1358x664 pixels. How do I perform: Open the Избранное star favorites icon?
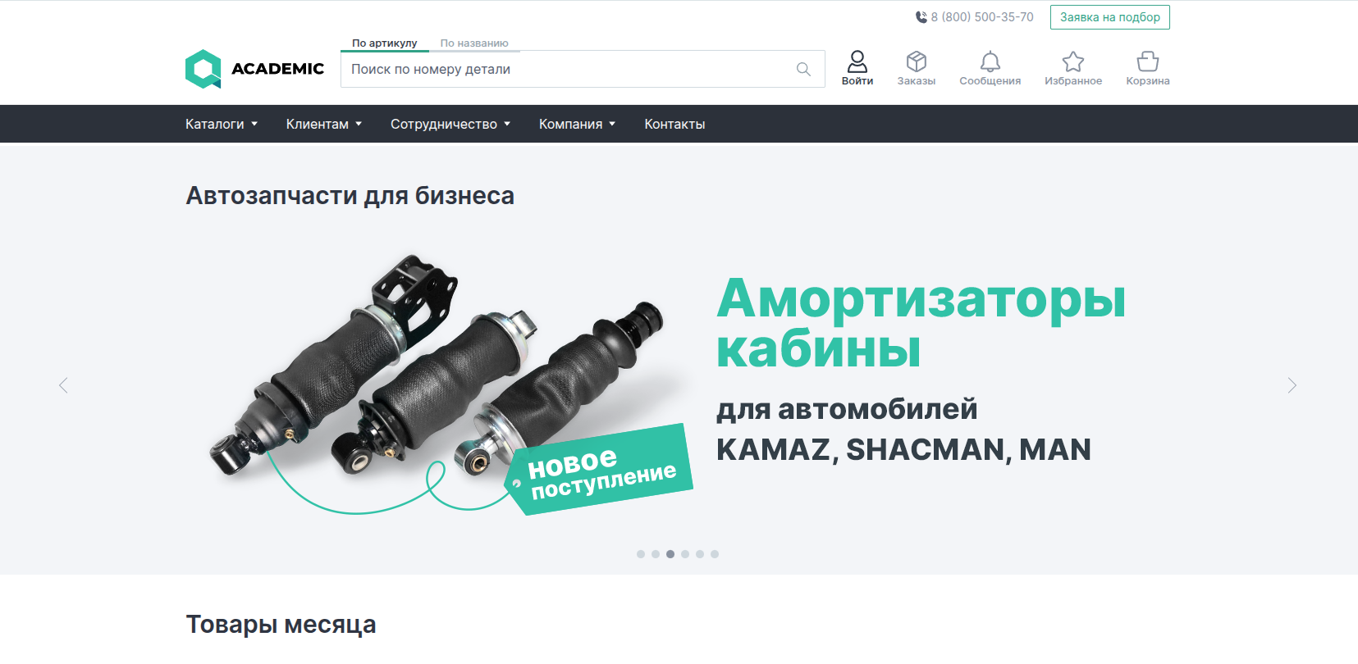pyautogui.click(x=1073, y=61)
